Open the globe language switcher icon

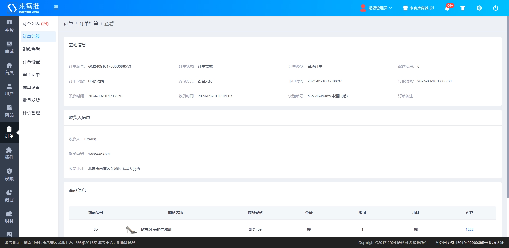click(x=479, y=8)
